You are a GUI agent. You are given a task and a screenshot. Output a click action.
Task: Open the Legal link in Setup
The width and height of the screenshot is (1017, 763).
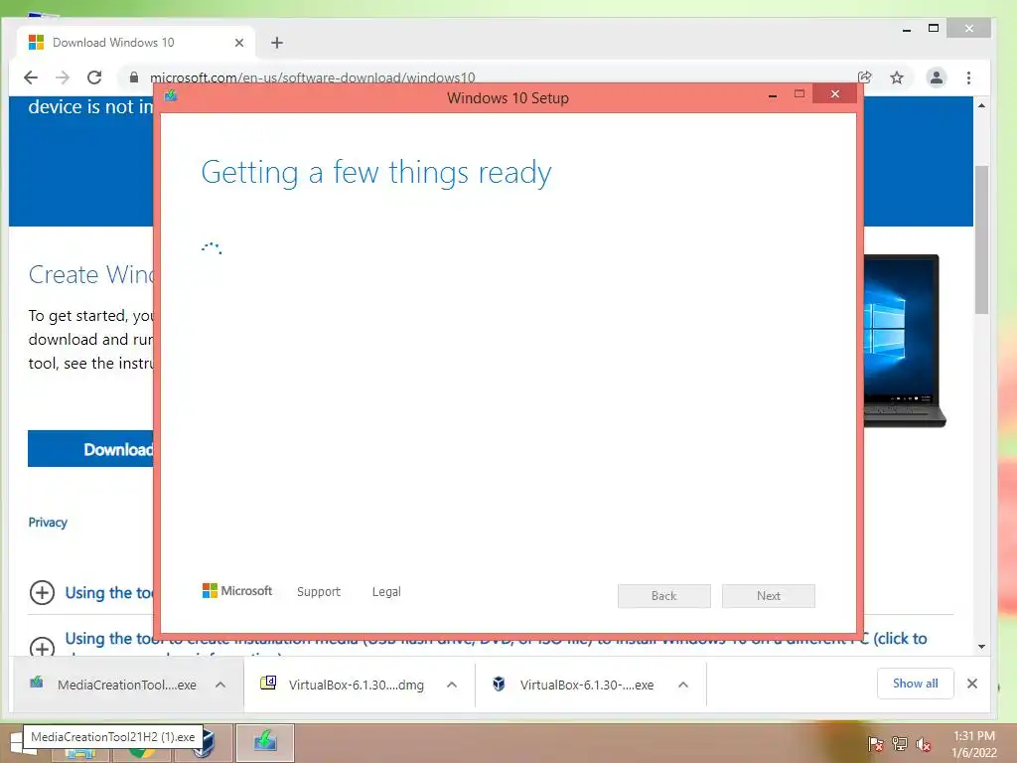tap(386, 592)
